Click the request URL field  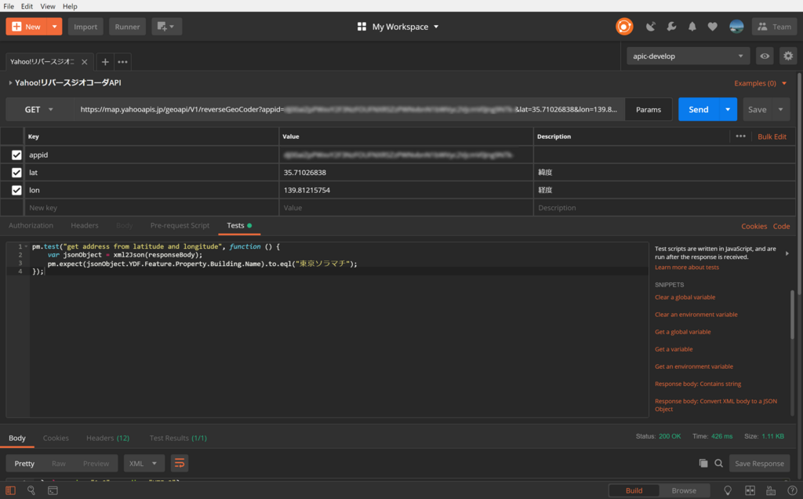350,109
